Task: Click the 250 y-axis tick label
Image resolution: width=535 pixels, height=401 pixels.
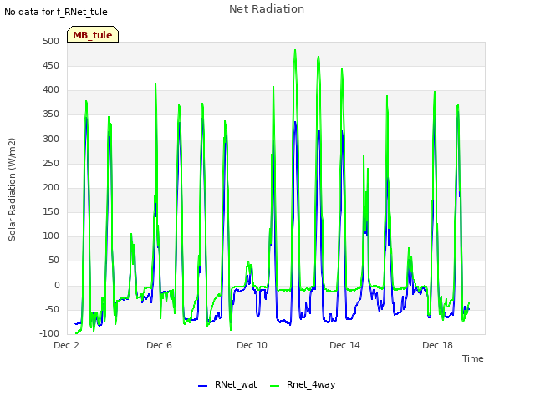Action: 51,163
